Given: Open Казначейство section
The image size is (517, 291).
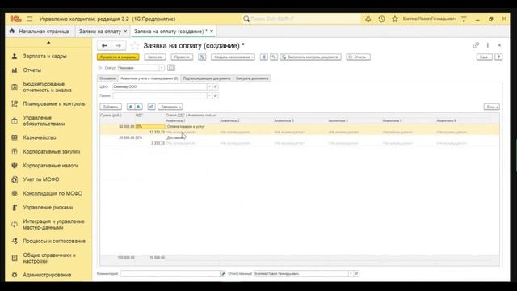Looking at the screenshot, I should coord(40,137).
